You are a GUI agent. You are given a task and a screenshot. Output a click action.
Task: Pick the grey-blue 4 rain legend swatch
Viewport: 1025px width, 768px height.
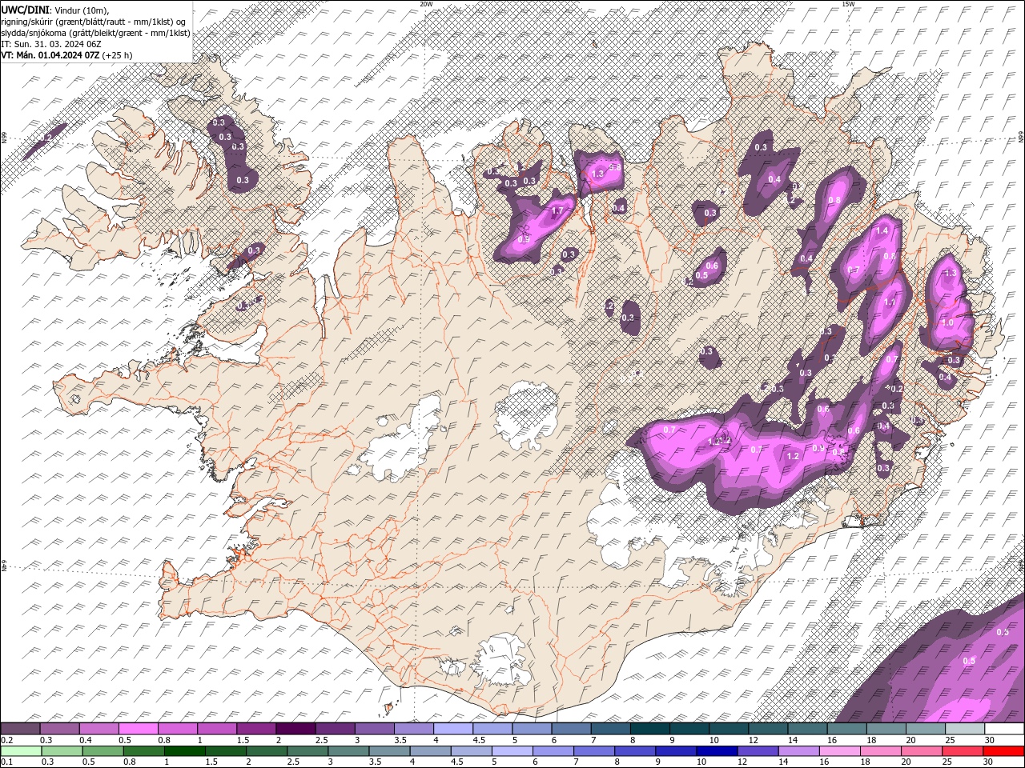pyautogui.click(x=431, y=751)
